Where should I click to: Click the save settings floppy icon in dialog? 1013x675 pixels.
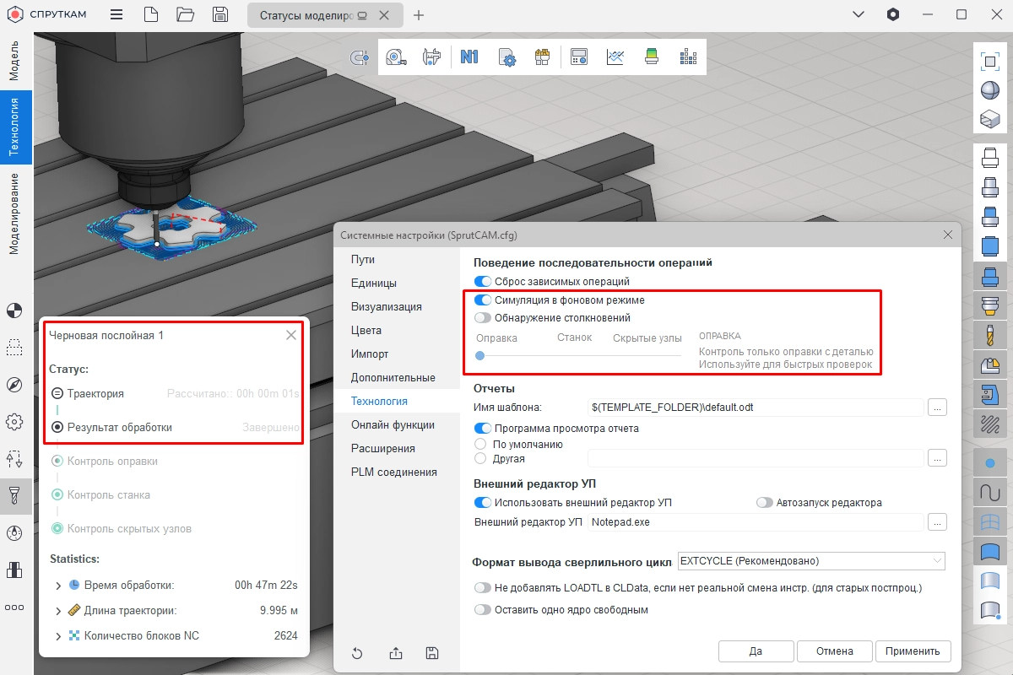click(x=432, y=652)
